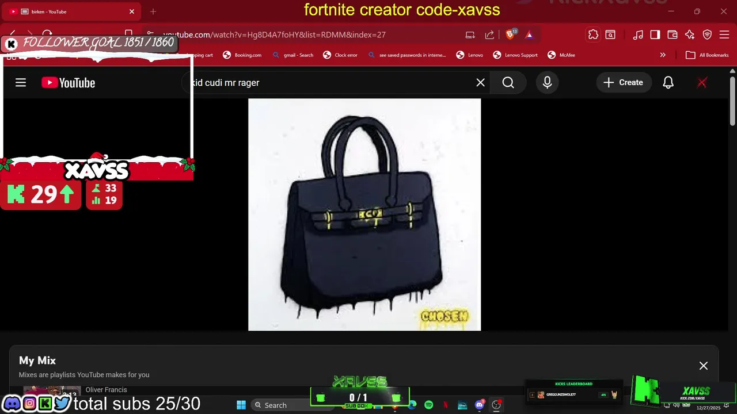The image size is (737, 414).
Task: Click the taskbar date 12/27/2025
Action: (708, 408)
